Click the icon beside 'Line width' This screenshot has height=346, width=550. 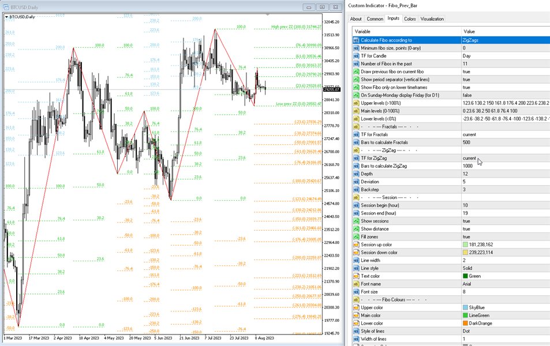pos(357,261)
